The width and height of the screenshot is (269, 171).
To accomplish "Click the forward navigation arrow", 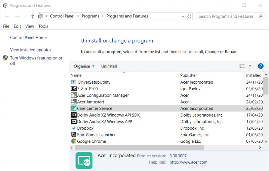I will pyautogui.click(x=17, y=16).
